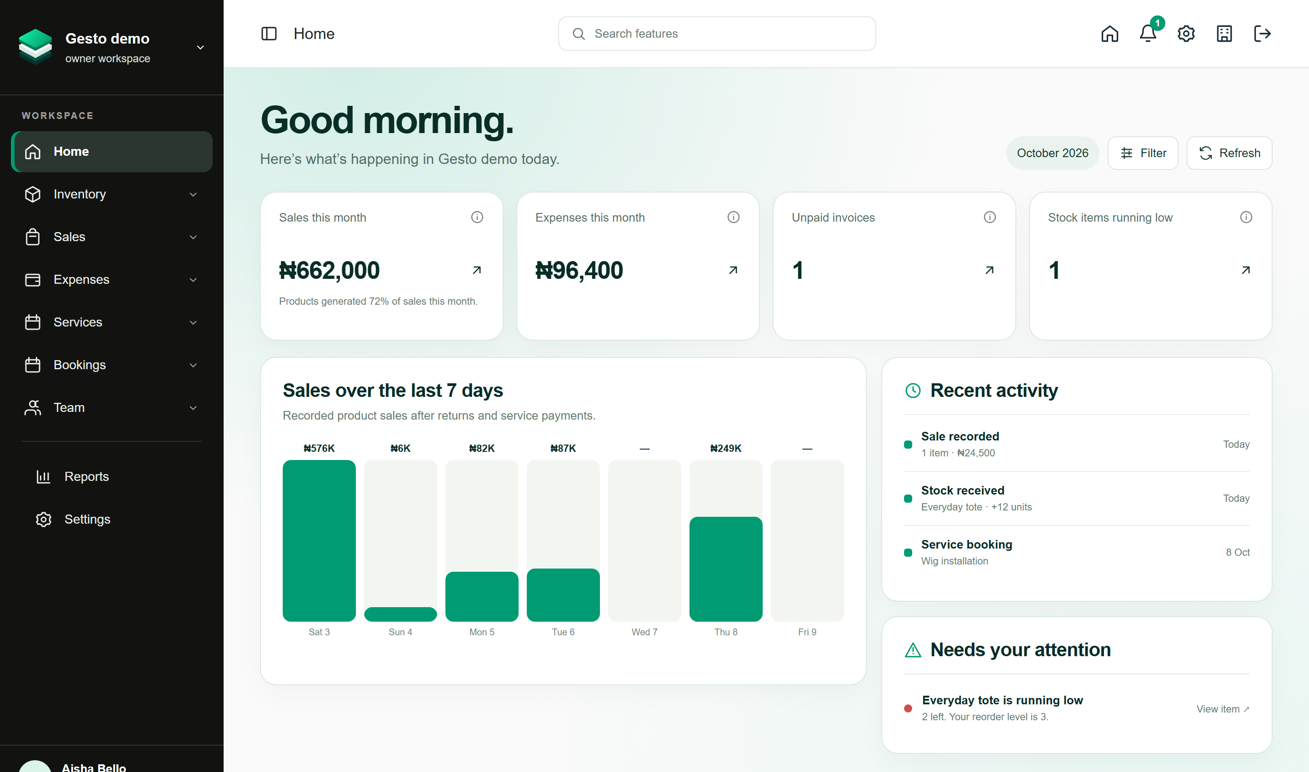Click the Services calendar icon

[x=33, y=322]
